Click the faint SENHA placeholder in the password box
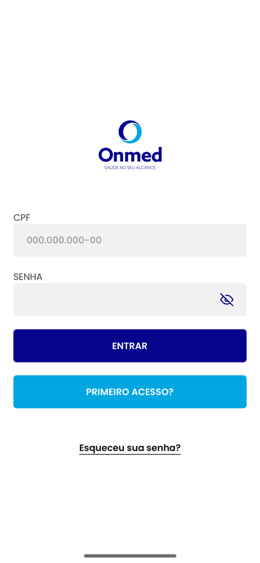 [x=41, y=300]
